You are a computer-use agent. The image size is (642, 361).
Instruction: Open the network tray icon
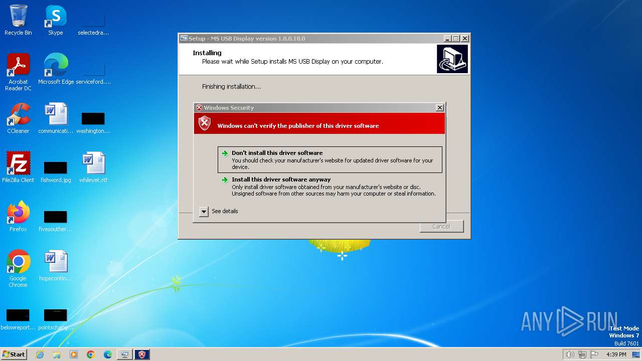point(582,354)
